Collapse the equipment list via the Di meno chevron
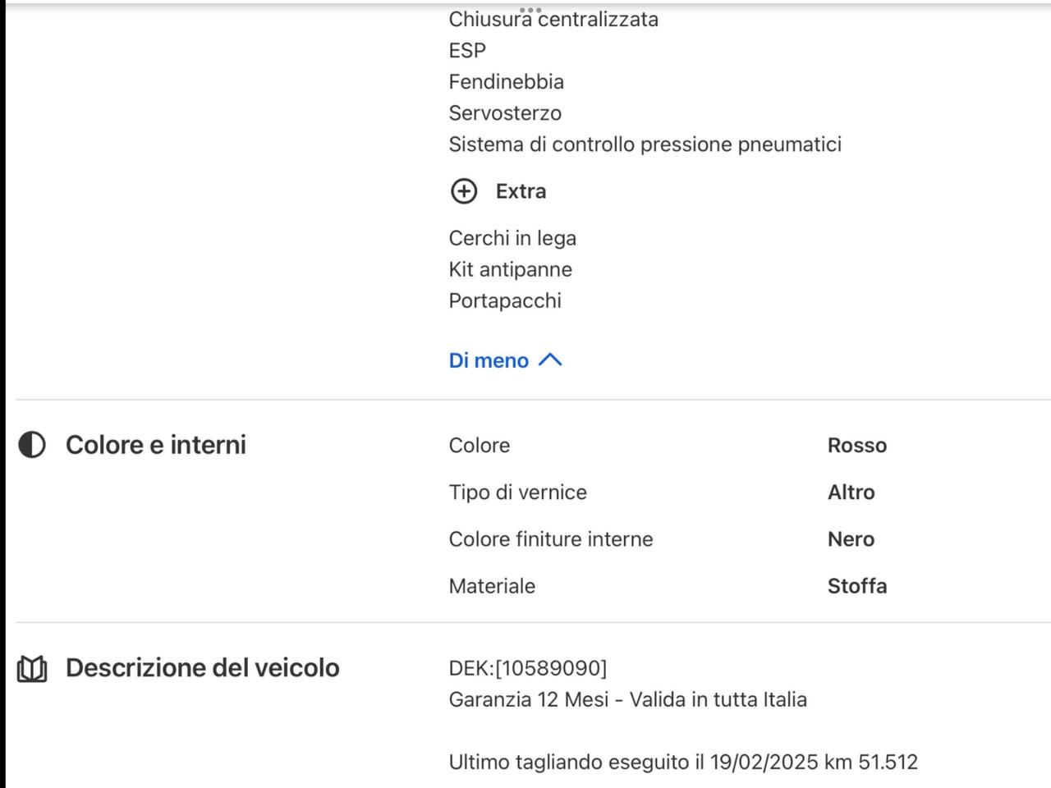 (x=550, y=360)
